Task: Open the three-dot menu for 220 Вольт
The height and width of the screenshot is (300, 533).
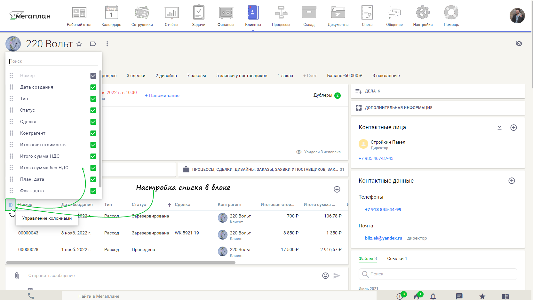Action: click(x=107, y=44)
